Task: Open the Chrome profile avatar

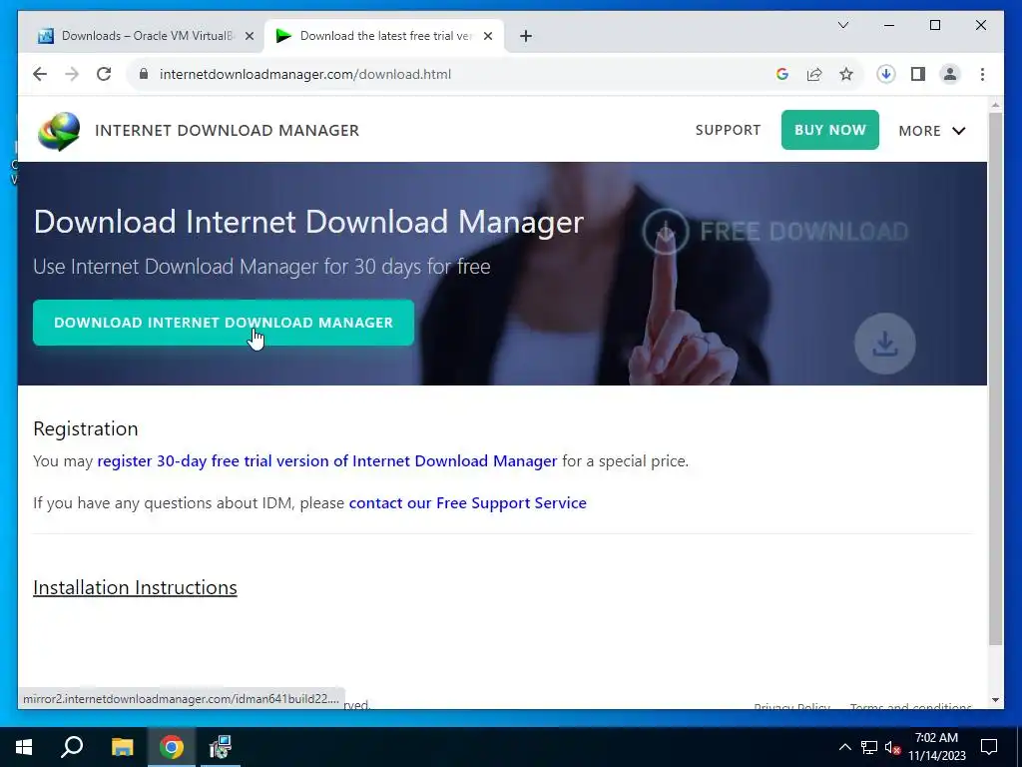Action: point(950,74)
